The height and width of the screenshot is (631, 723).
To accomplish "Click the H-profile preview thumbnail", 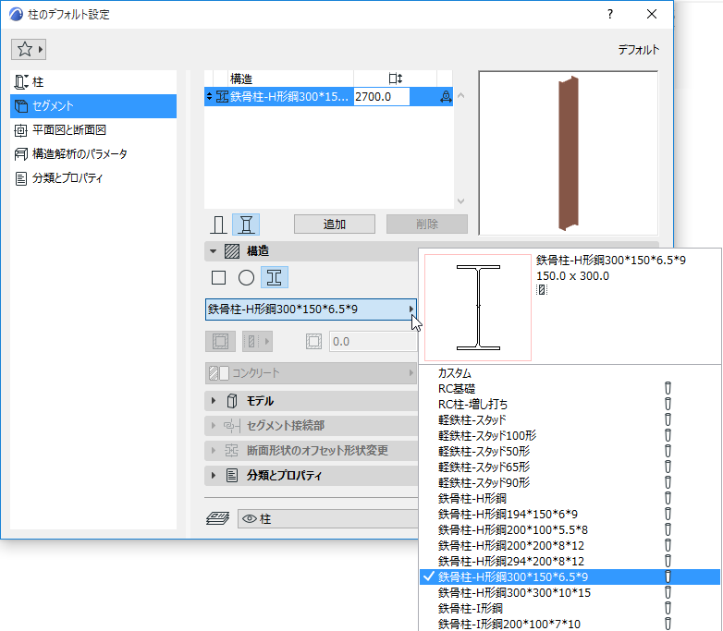I will pos(478,308).
